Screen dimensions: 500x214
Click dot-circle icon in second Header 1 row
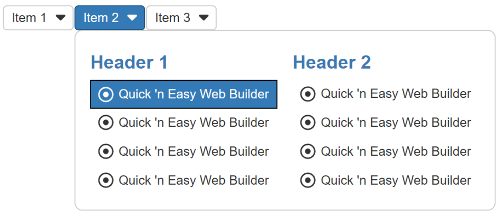coord(106,123)
